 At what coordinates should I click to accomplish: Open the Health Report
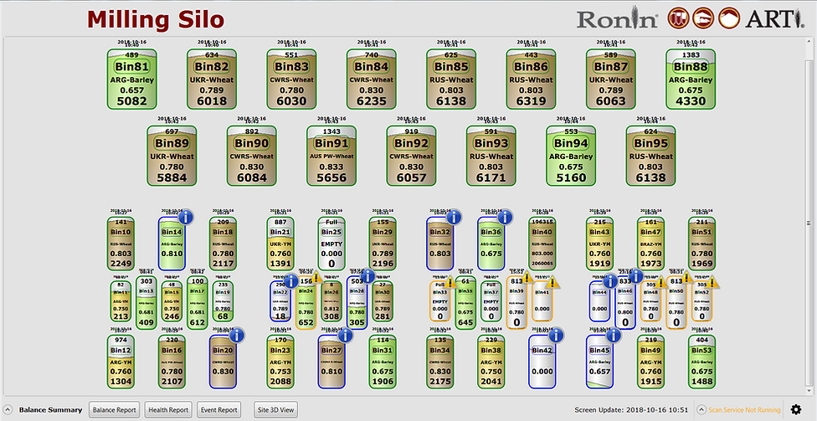click(x=168, y=409)
